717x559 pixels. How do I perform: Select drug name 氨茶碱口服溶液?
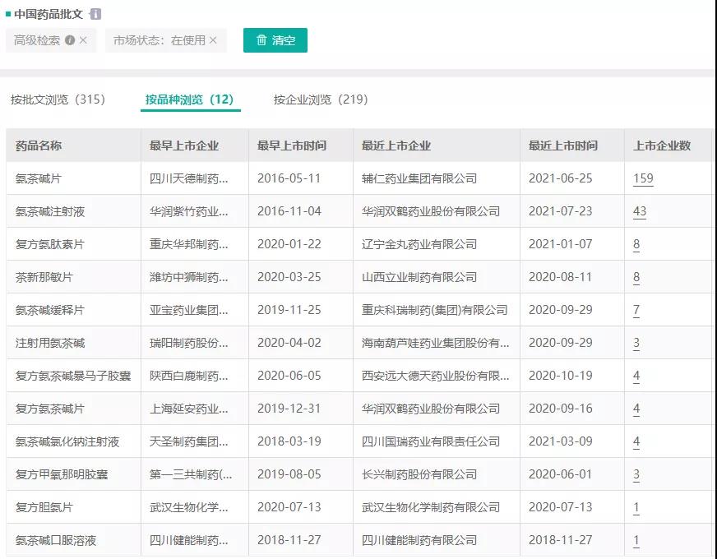56,540
